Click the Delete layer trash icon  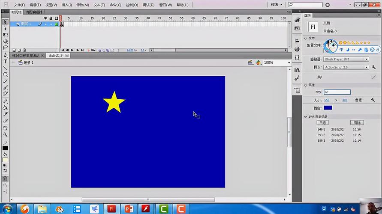24,50
